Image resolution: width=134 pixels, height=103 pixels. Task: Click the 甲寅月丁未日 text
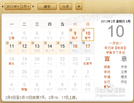pyautogui.click(x=116, y=53)
